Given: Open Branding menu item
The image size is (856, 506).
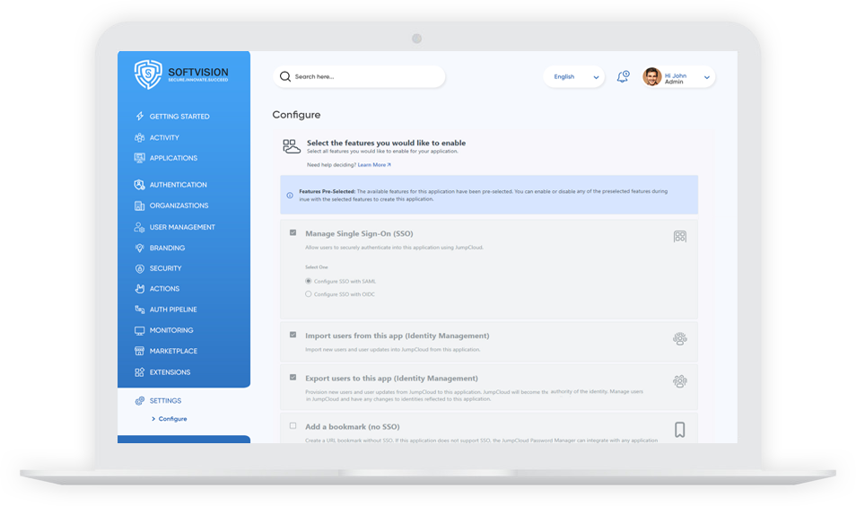Looking at the screenshot, I should click(167, 248).
